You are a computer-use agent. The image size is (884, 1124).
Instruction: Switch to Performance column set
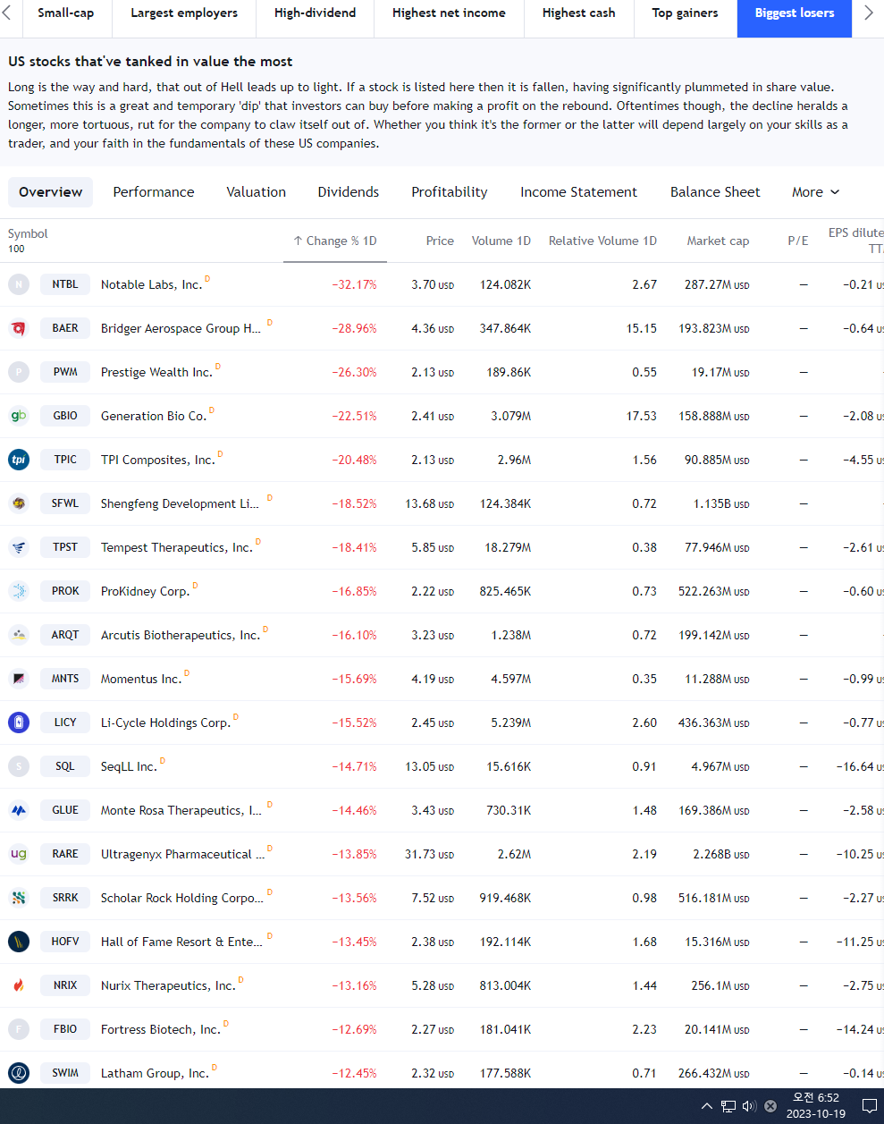click(154, 192)
